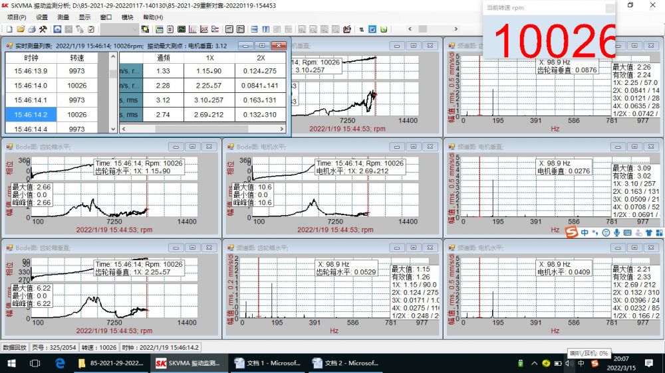Toggle Chinese/English mode on the Sogou bar
The image size is (665, 373).
(585, 232)
